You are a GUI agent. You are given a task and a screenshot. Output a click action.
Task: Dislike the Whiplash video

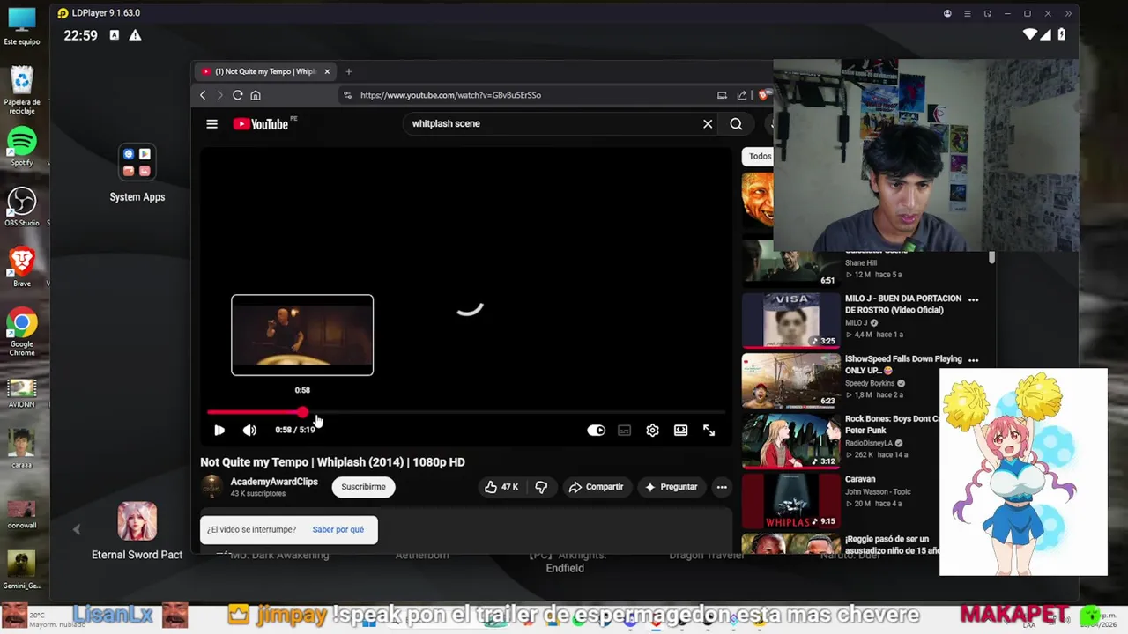pos(541,487)
